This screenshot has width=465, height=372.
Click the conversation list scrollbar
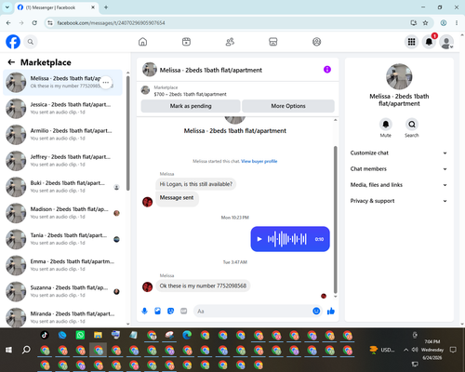tap(128, 133)
